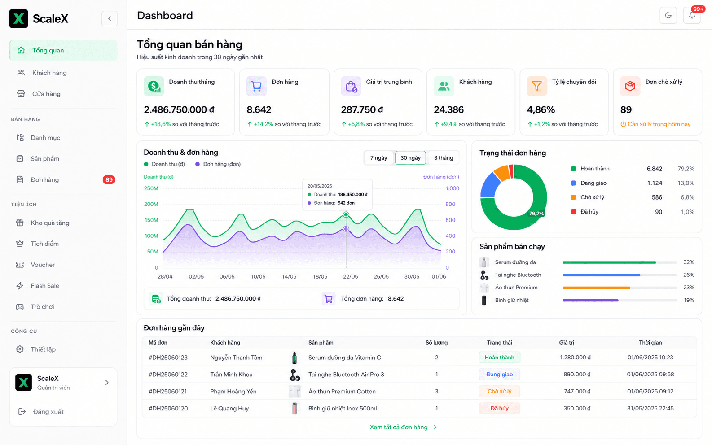Click the green Hoàn thành legend swatch
The width and height of the screenshot is (712, 445).
click(x=573, y=169)
